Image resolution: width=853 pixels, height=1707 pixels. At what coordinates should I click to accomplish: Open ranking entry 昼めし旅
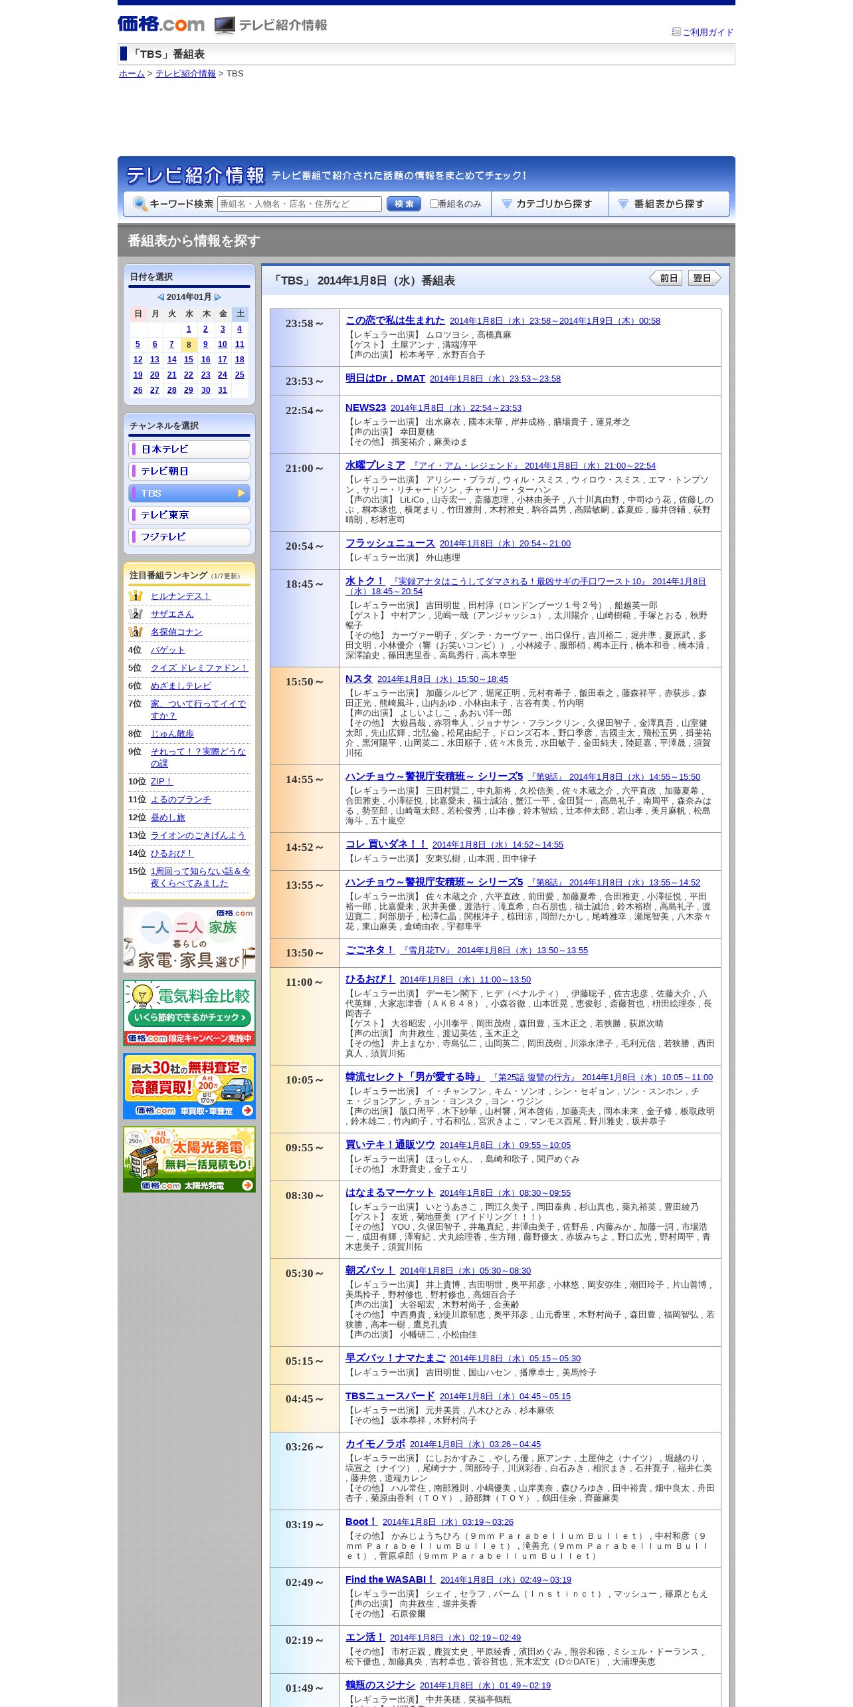coord(168,818)
